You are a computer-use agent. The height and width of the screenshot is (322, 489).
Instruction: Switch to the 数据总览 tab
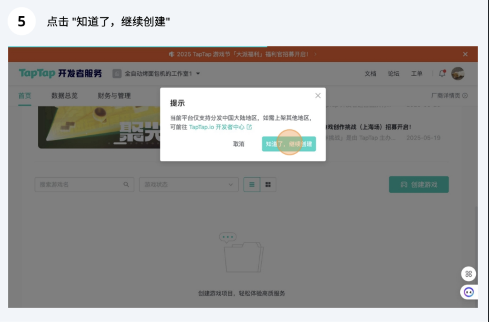[65, 96]
